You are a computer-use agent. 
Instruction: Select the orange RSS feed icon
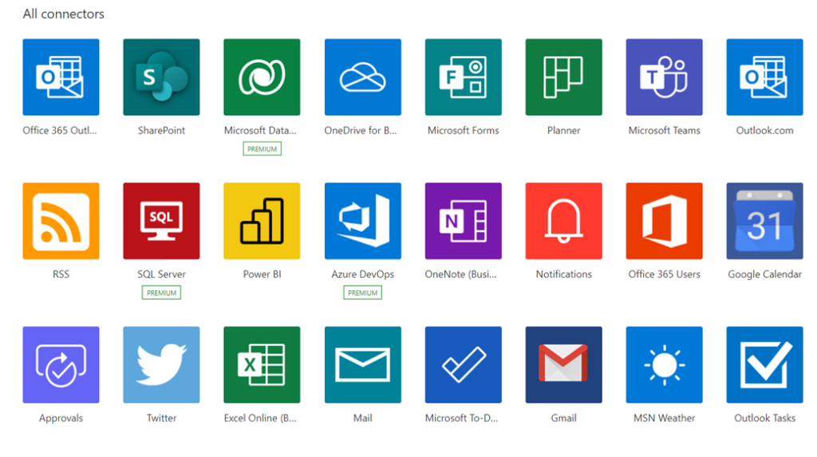pos(61,221)
